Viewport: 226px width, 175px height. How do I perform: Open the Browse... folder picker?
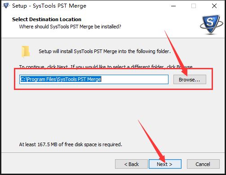tap(190, 80)
